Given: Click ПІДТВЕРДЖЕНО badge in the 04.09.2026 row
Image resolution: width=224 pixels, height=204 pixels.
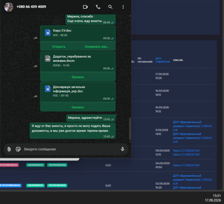Looking at the screenshot, I should [35, 165].
